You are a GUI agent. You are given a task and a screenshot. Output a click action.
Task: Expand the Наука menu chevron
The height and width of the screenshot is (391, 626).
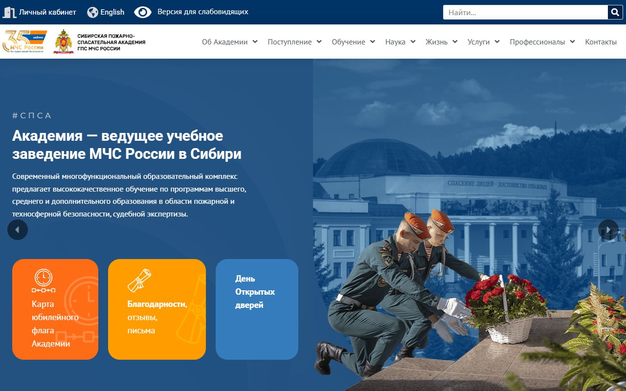(x=413, y=42)
